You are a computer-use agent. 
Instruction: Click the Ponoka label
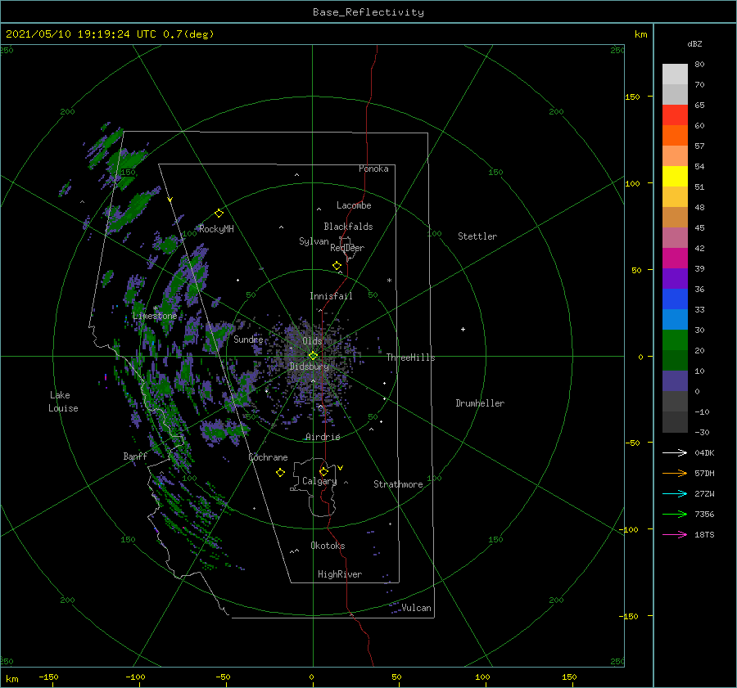(373, 169)
